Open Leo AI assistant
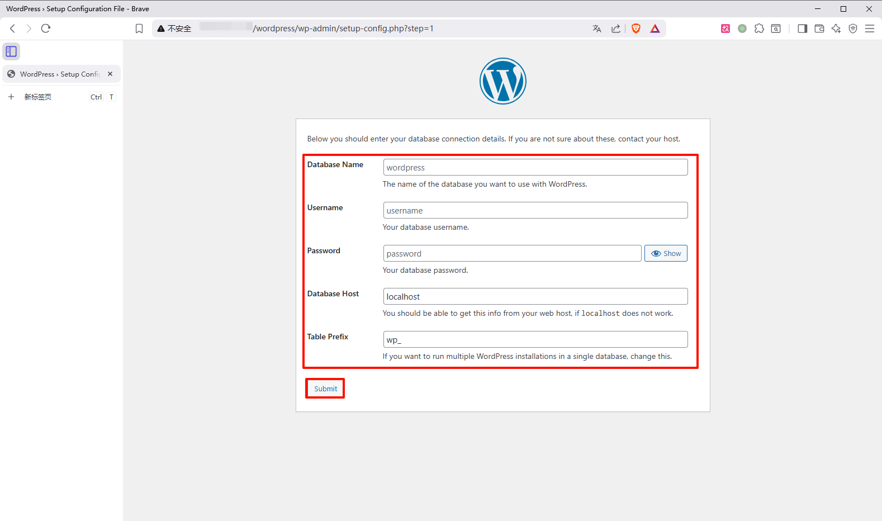The height and width of the screenshot is (521, 882). click(x=836, y=29)
